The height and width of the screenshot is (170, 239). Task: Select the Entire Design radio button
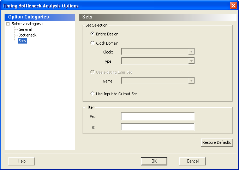92,34
